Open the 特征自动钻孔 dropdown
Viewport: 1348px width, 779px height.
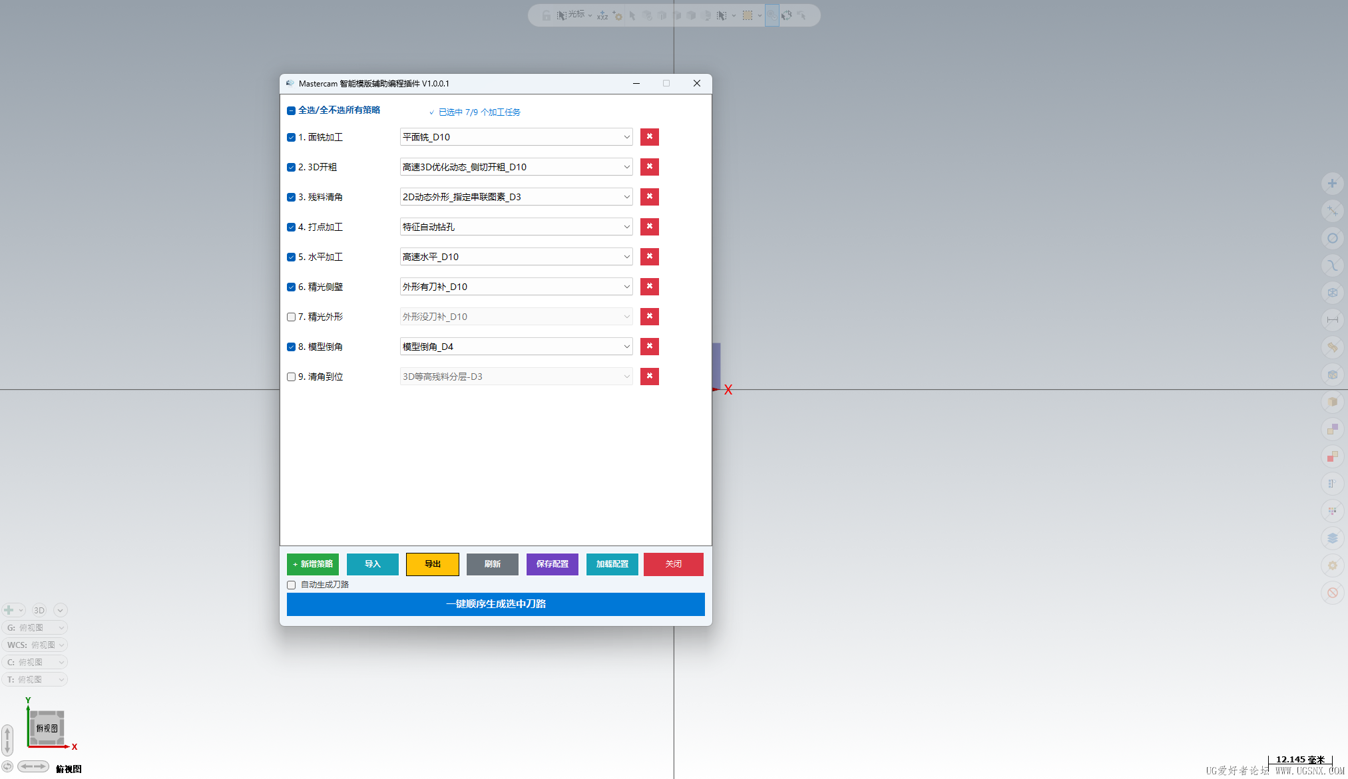[516, 227]
